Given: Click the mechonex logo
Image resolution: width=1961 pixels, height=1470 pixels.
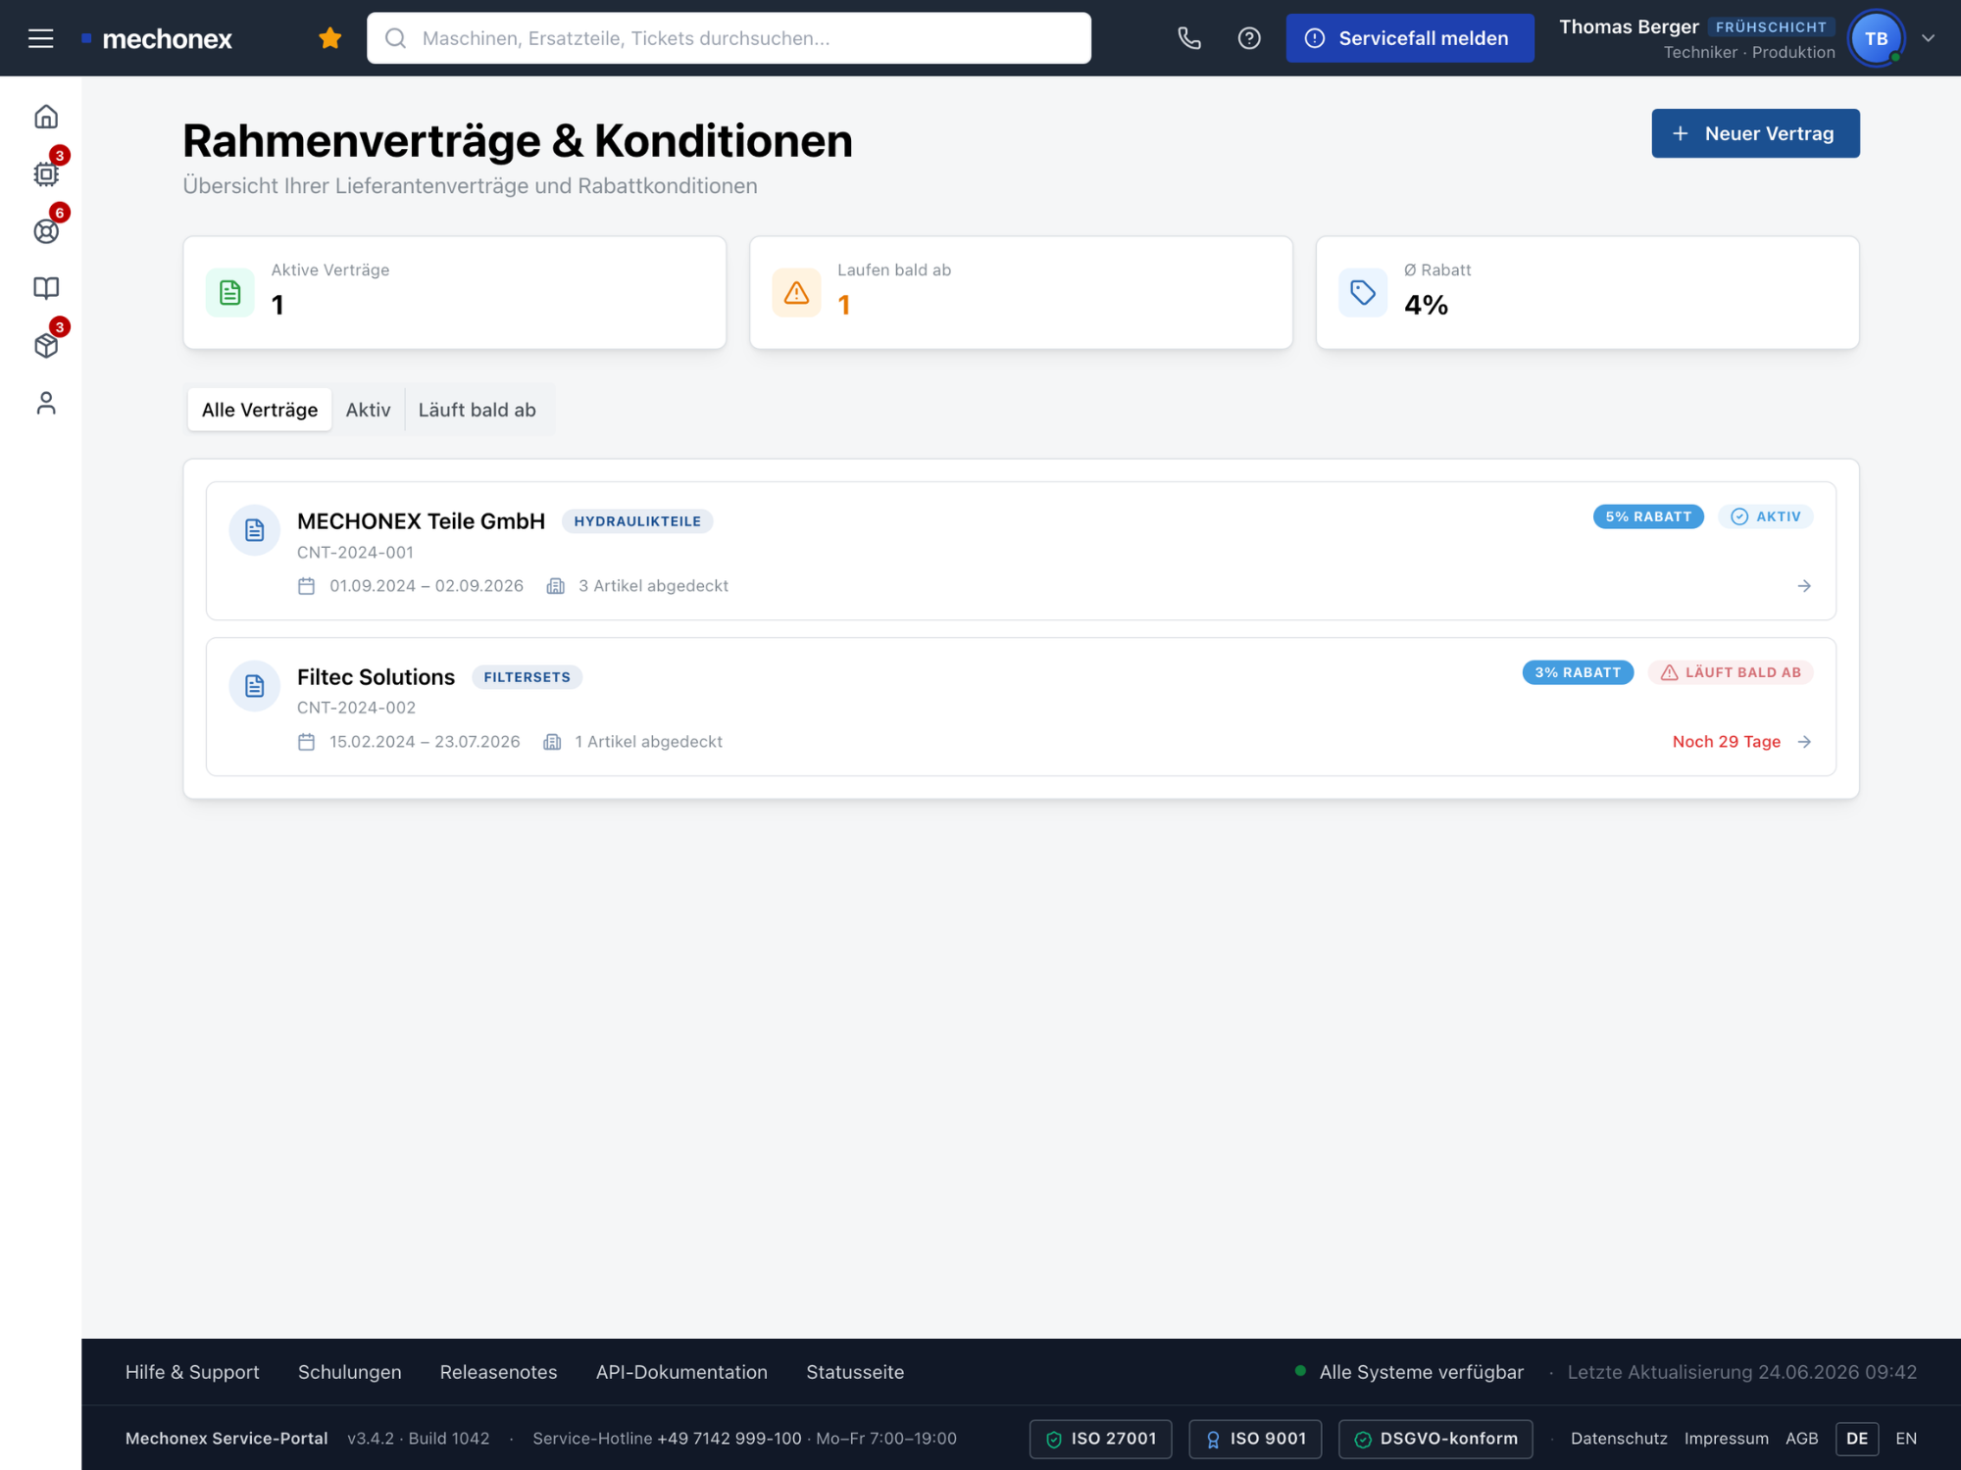Looking at the screenshot, I should pos(157,39).
